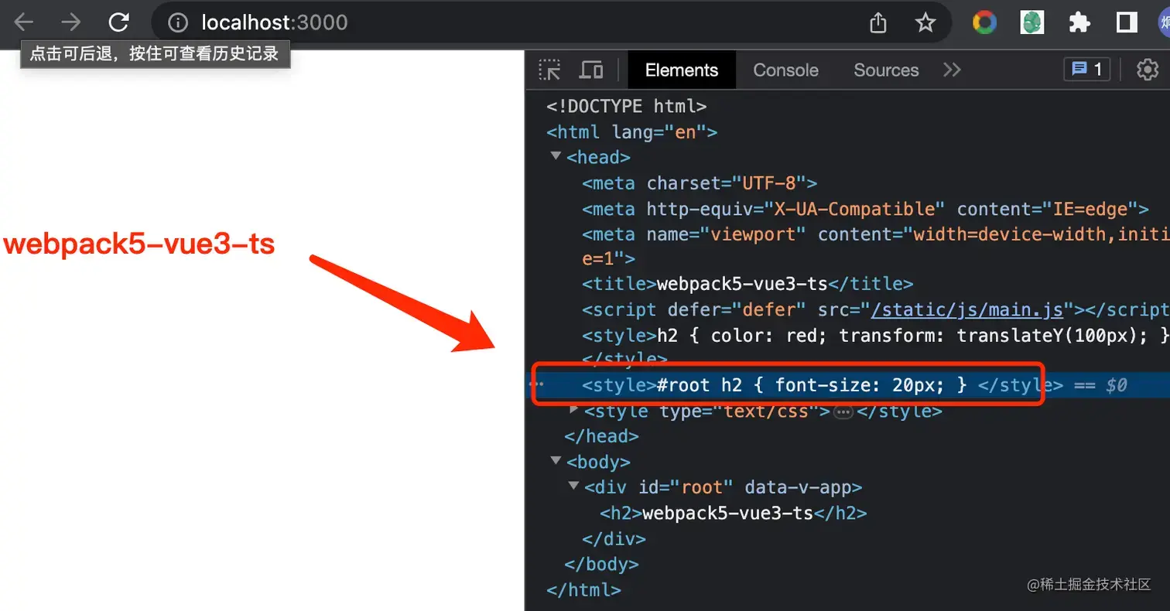Click the browser back arrow
The image size is (1170, 611).
(24, 22)
